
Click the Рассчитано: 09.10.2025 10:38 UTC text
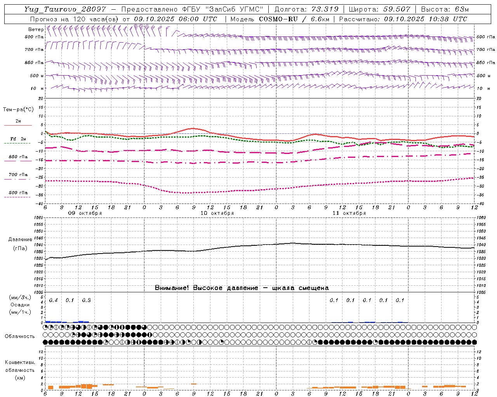[x=403, y=19]
